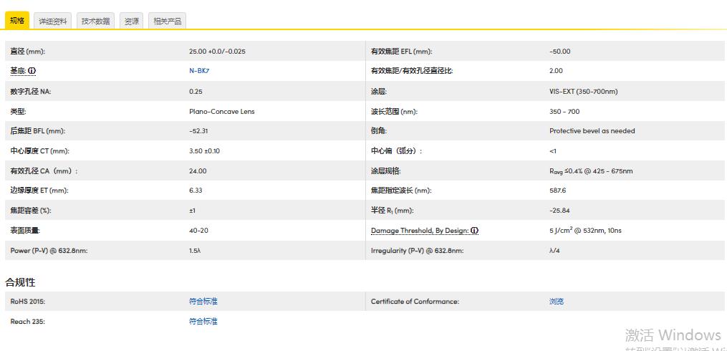727x351 pixels.
Task: Click the 类型 label
Action: coord(18,111)
